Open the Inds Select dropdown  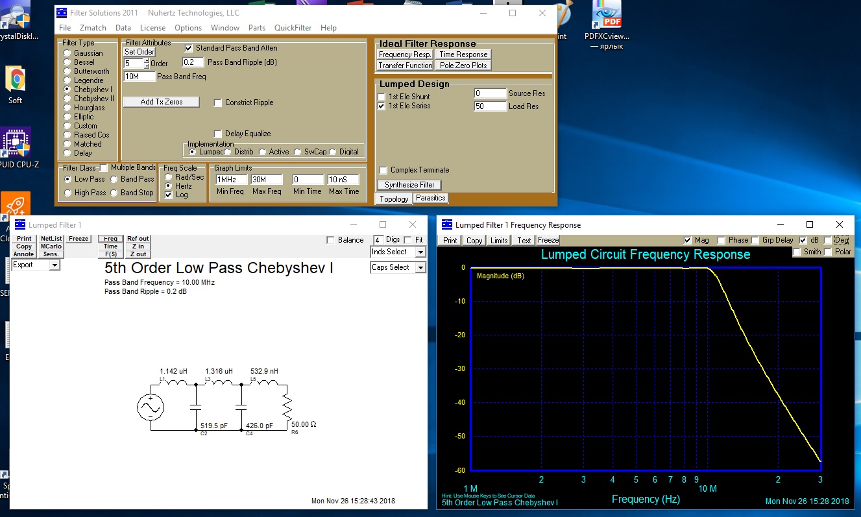pyautogui.click(x=420, y=252)
